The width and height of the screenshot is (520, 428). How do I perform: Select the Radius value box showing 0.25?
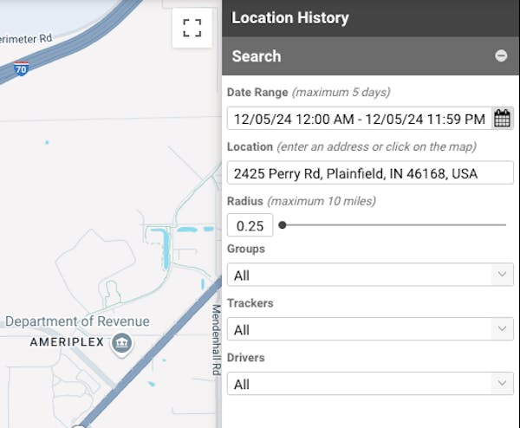click(x=250, y=225)
